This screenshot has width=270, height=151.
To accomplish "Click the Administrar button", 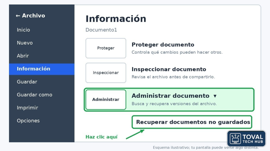I will pos(106,99).
